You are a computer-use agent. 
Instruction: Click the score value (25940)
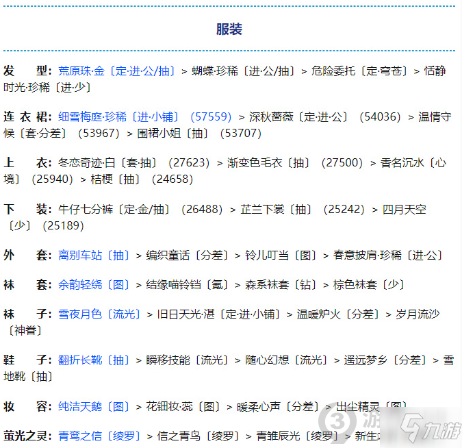tap(52, 179)
